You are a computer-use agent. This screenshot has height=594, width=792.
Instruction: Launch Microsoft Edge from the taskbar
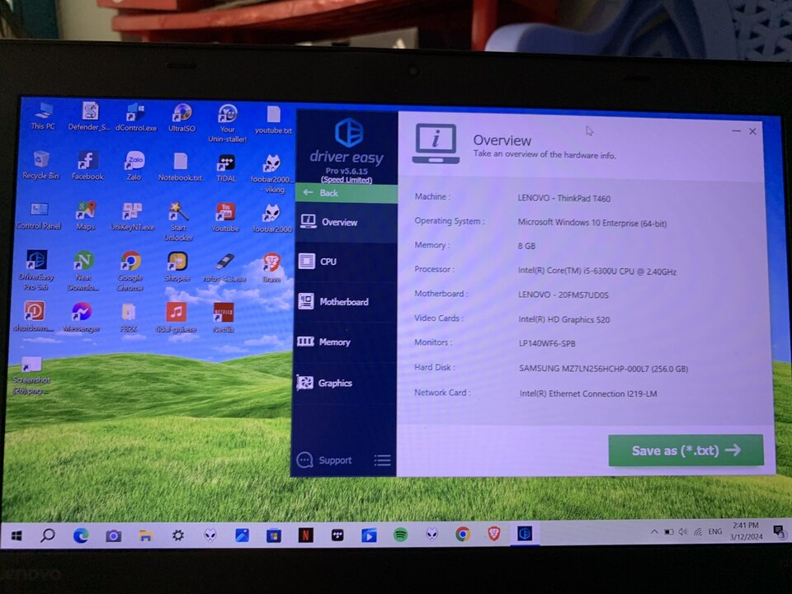[81, 535]
